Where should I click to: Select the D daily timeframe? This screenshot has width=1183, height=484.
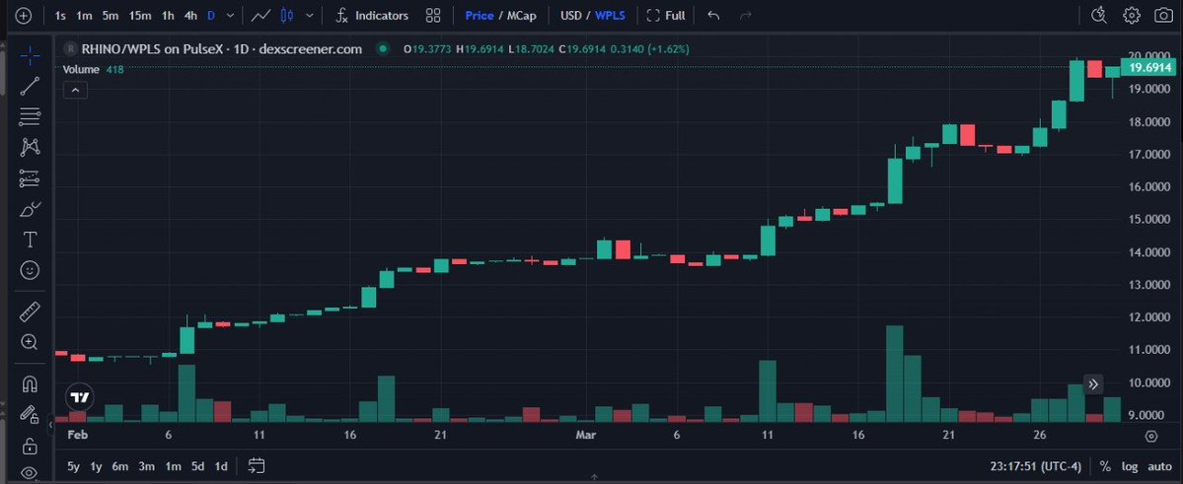point(211,15)
